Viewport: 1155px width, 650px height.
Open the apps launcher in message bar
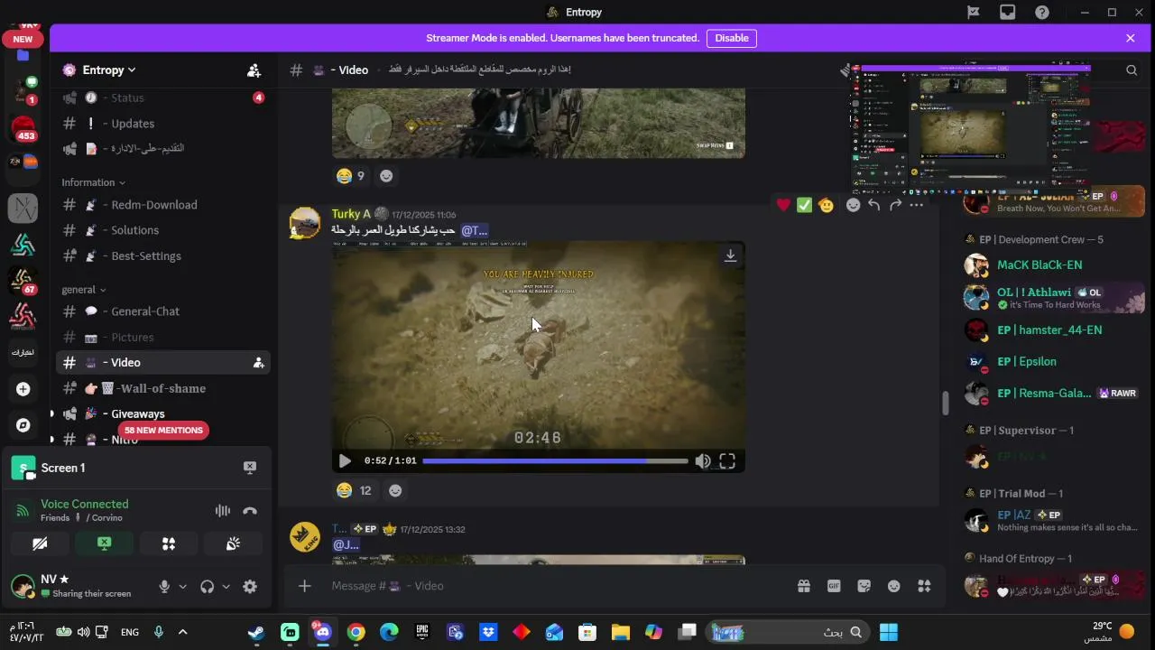pyautogui.click(x=924, y=586)
